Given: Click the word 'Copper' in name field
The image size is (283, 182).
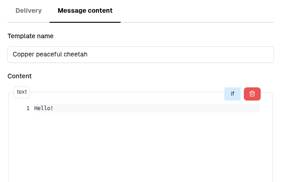Looking at the screenshot, I should (x=23, y=55).
